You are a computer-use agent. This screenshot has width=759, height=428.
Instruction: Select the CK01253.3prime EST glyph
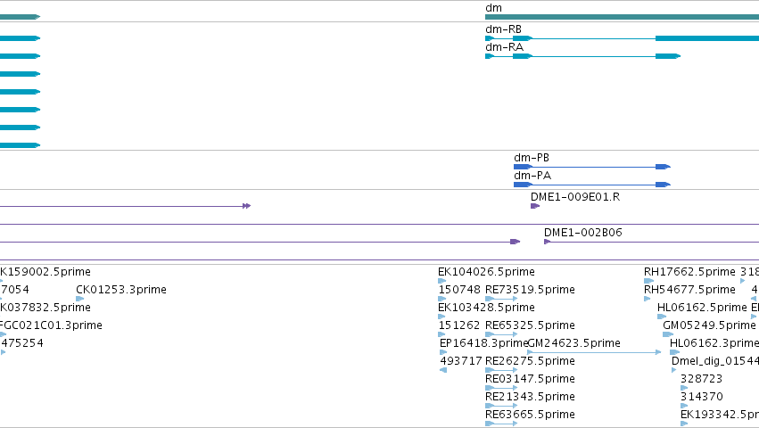pos(80,299)
